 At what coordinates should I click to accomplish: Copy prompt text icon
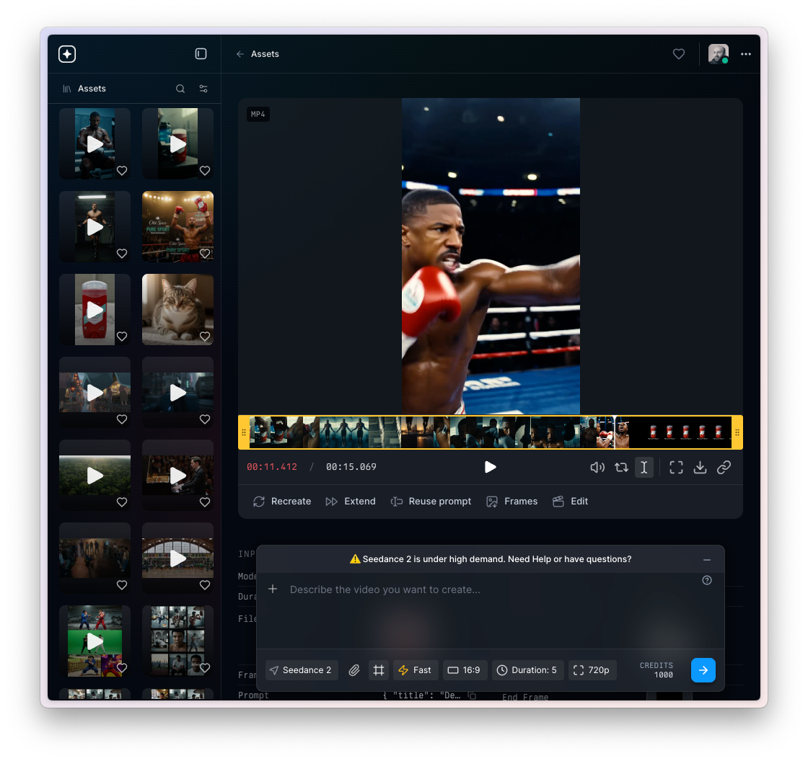click(472, 695)
